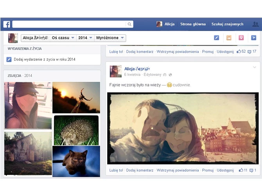Click the 6 kwietnia post date

[x=132, y=74]
